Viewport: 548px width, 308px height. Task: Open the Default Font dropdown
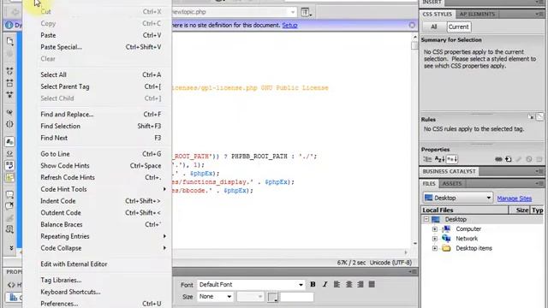click(x=251, y=285)
